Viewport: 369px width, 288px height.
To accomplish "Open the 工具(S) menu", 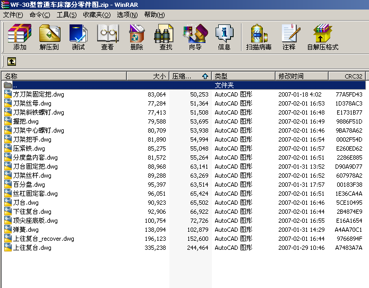I will pos(66,15).
